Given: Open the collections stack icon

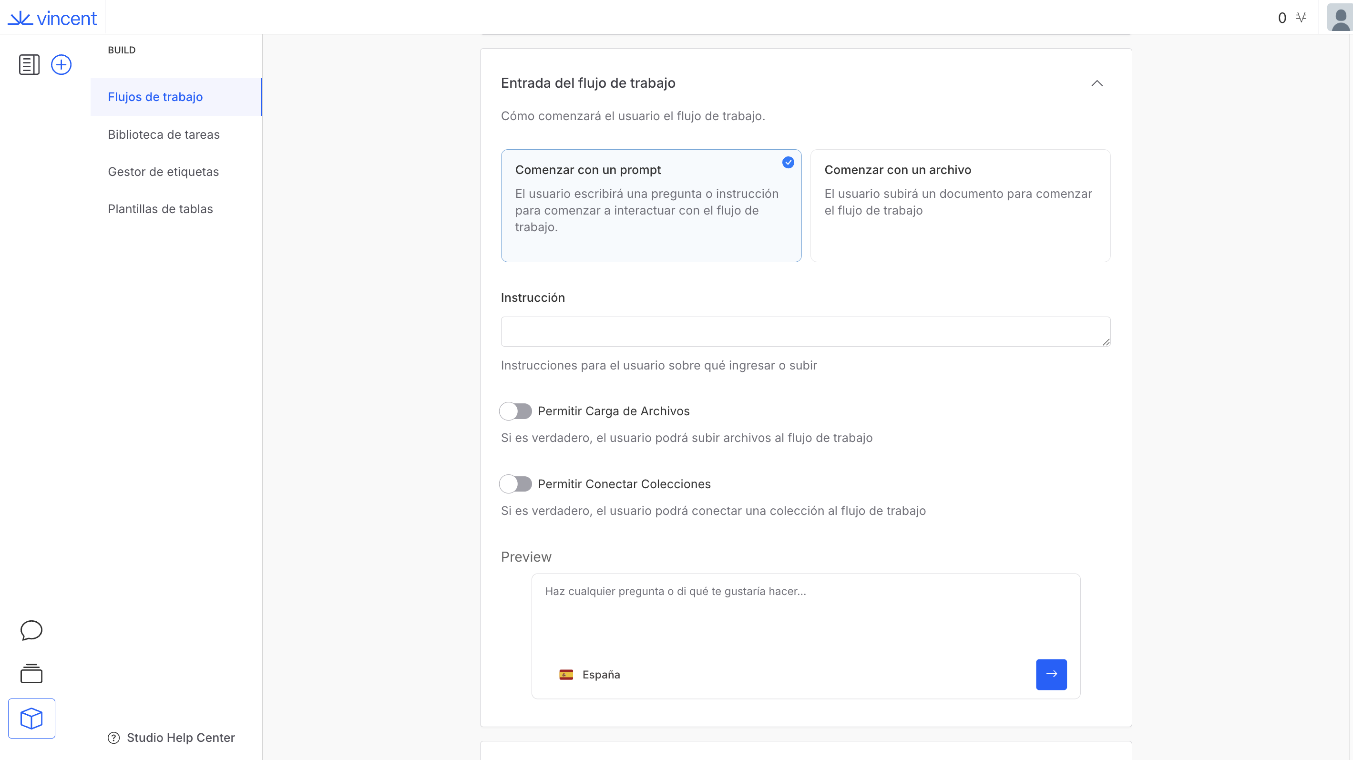Looking at the screenshot, I should (31, 673).
